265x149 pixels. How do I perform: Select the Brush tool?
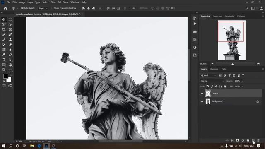pyautogui.click(x=4, y=40)
